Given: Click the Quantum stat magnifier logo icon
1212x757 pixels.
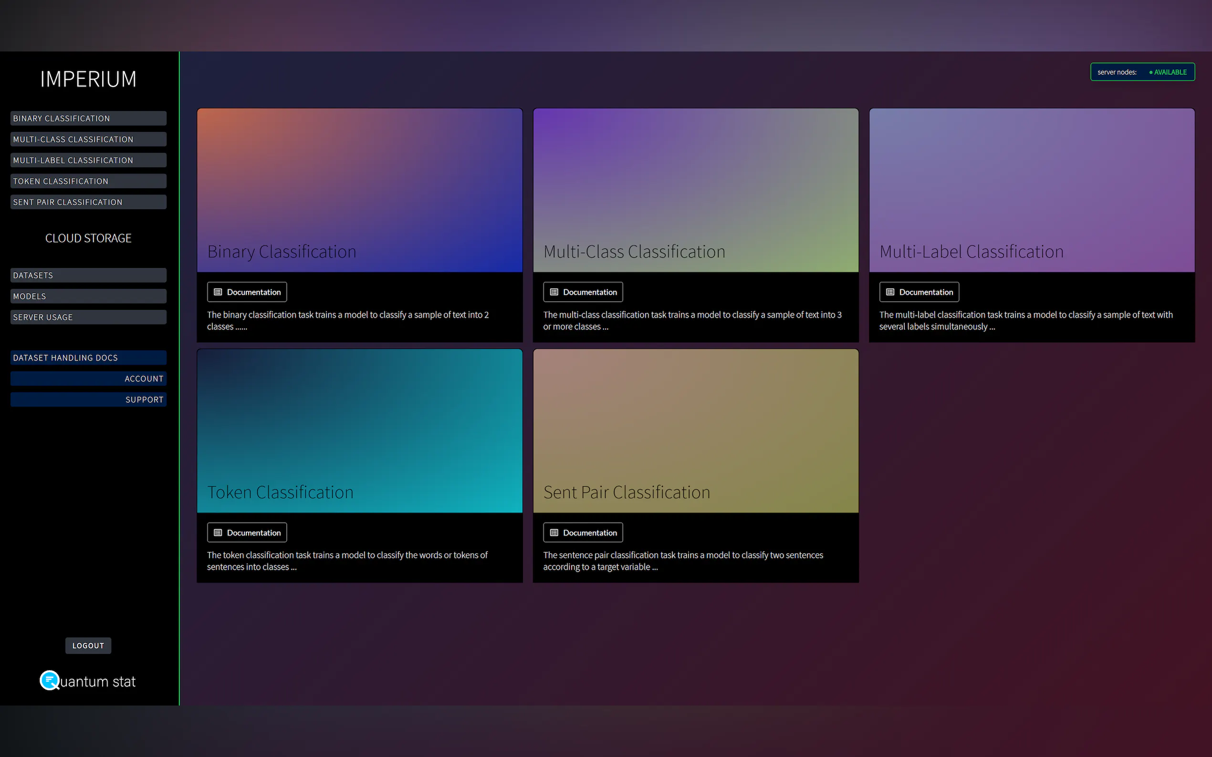Looking at the screenshot, I should [50, 680].
